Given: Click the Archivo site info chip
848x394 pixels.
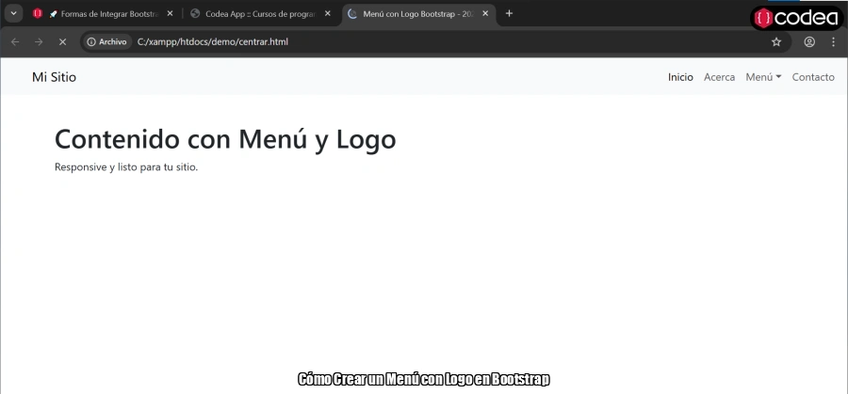Looking at the screenshot, I should [x=107, y=41].
